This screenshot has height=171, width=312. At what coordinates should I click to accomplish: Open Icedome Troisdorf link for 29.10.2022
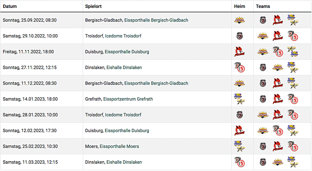point(123,36)
